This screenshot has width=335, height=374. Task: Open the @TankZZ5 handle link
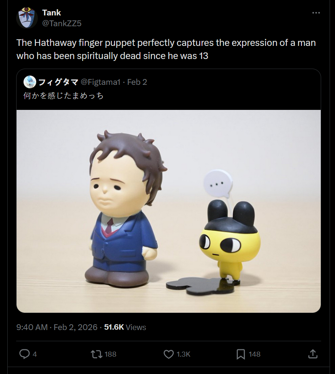pyautogui.click(x=62, y=23)
